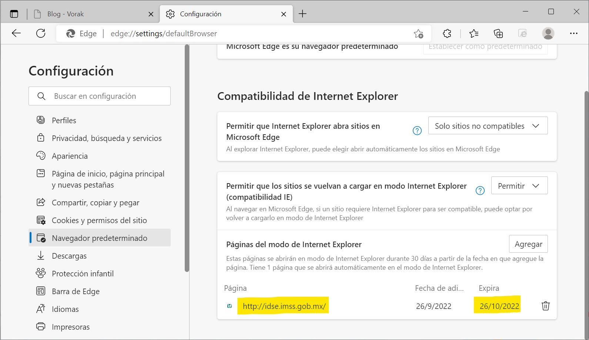This screenshot has width=589, height=340.
Task: Click the sidebar vertical scrollbar
Action: click(187, 158)
